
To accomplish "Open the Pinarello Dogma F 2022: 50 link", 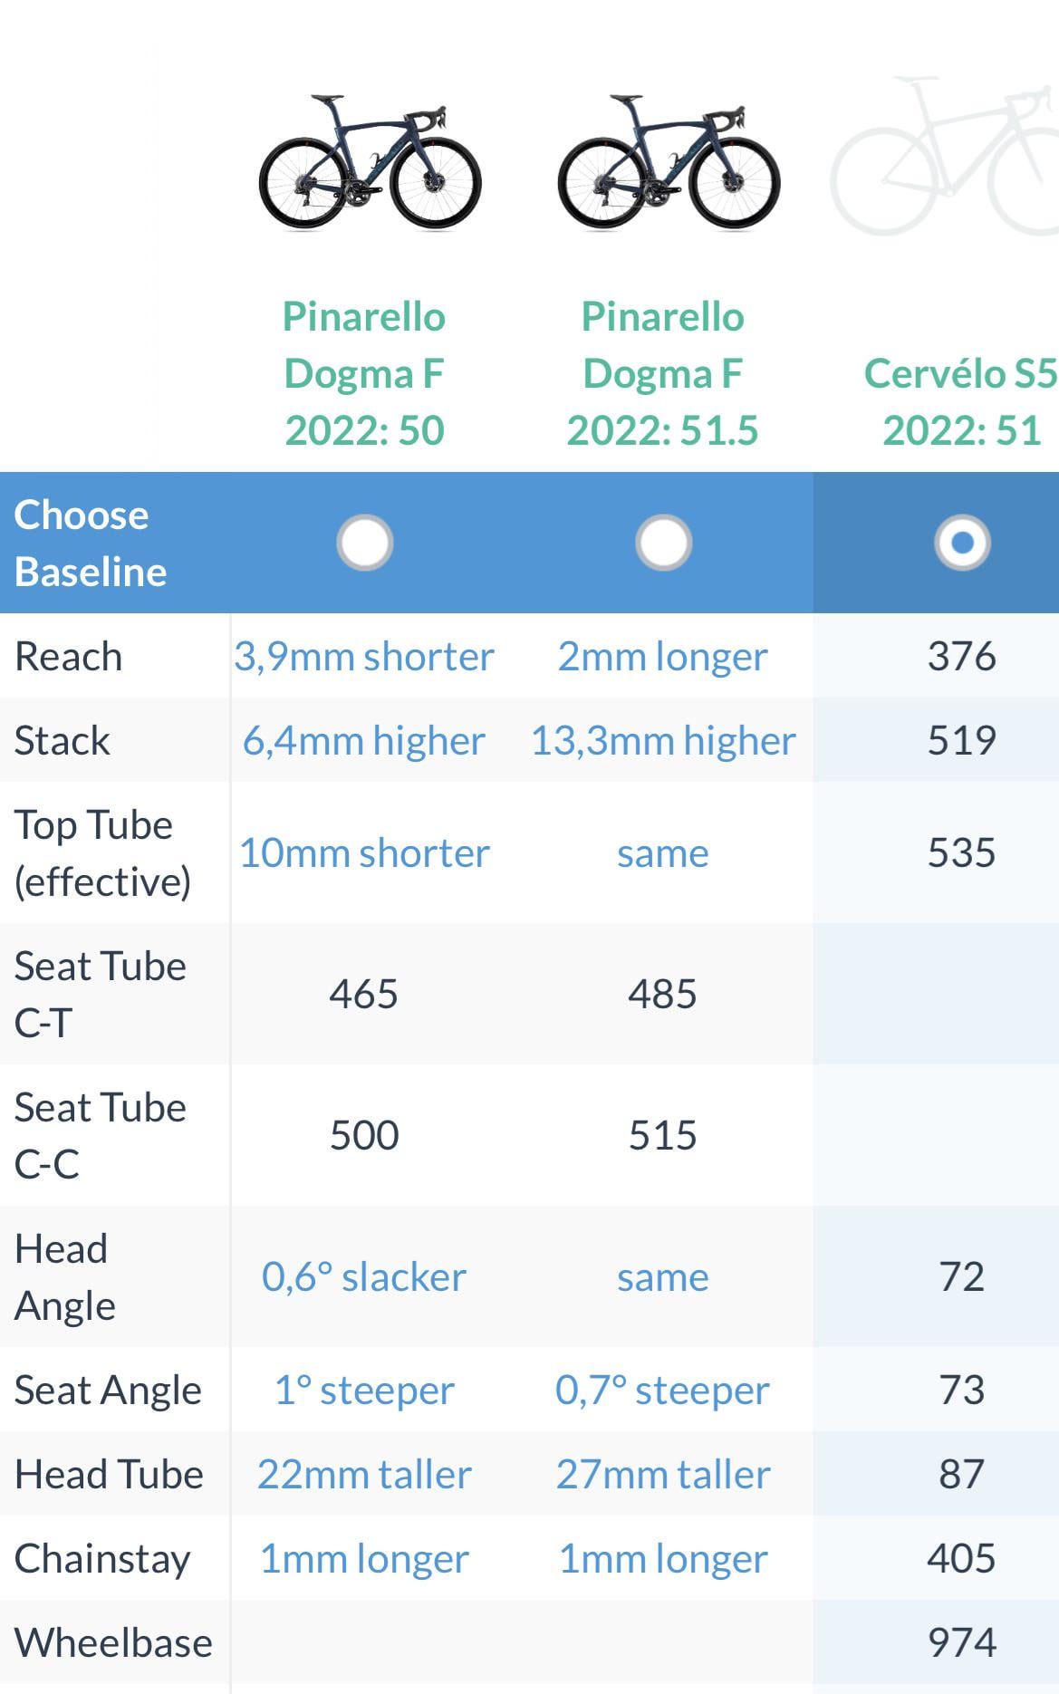I will (364, 373).
